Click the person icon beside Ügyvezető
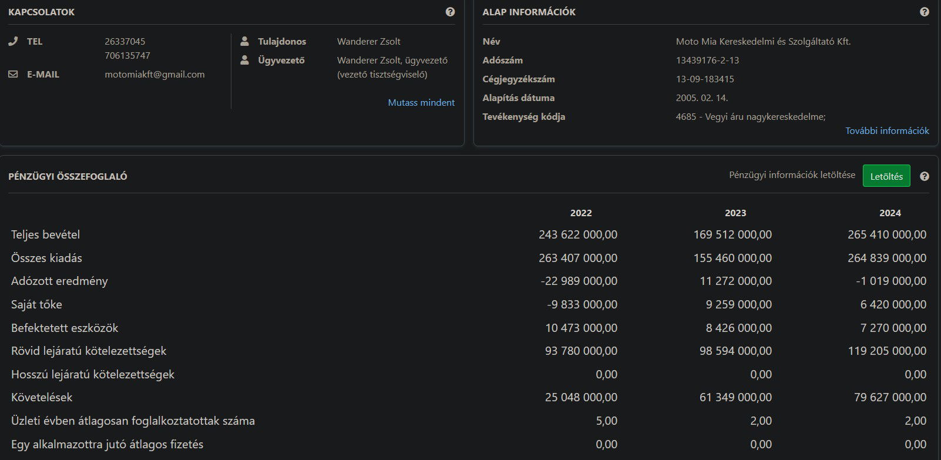The width and height of the screenshot is (941, 460). pyautogui.click(x=244, y=60)
